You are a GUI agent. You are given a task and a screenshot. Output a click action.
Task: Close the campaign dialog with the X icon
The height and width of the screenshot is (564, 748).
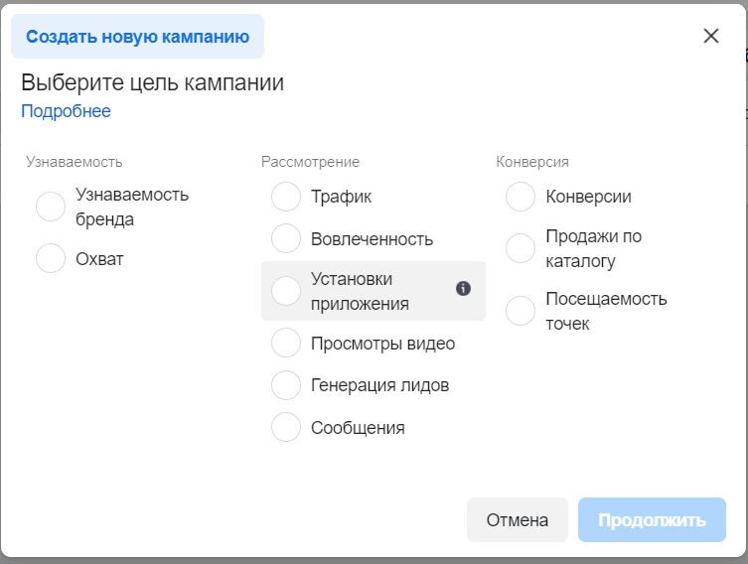[711, 36]
